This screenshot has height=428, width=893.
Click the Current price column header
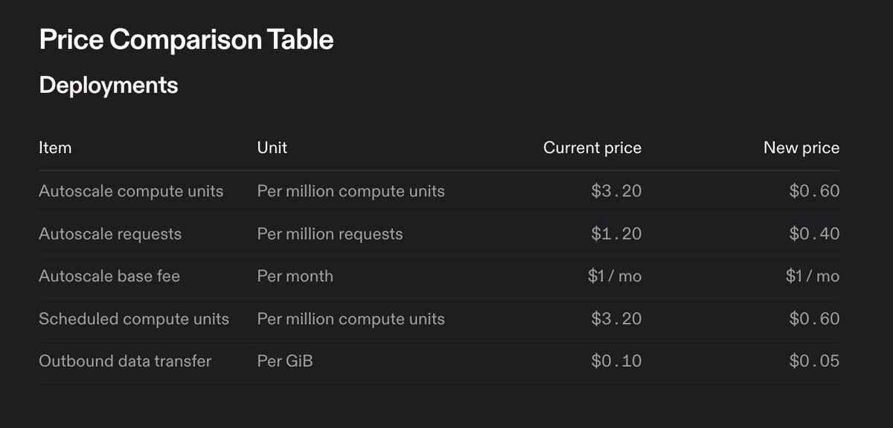pos(592,148)
